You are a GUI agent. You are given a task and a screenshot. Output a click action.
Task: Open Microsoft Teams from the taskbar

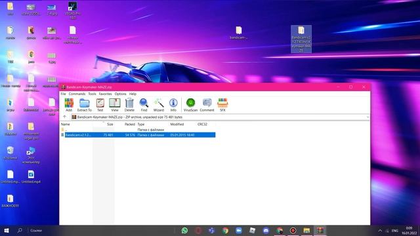[x=211, y=230]
